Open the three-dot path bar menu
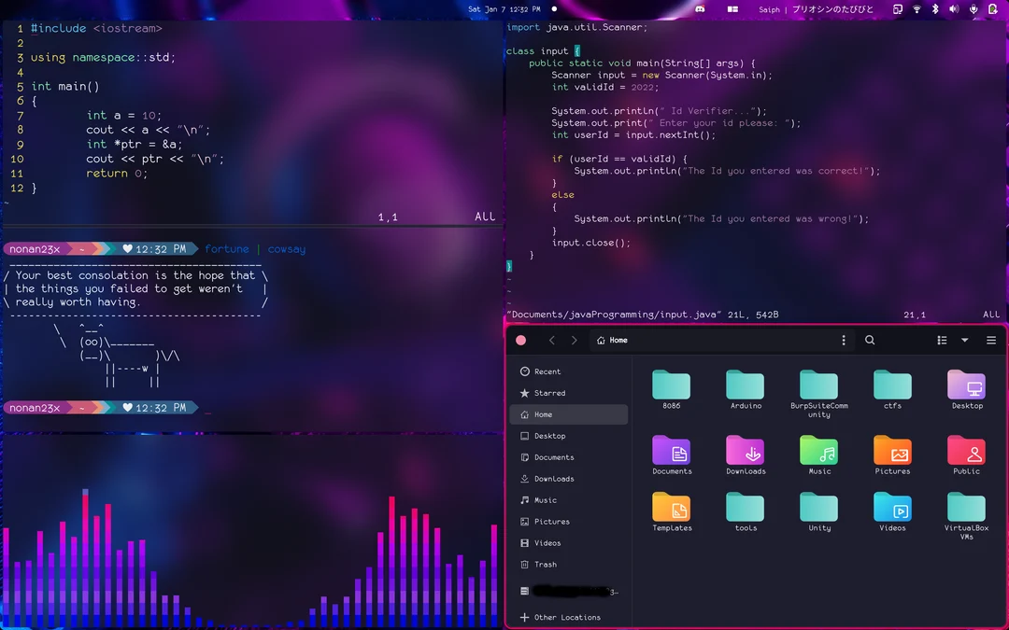This screenshot has height=630, width=1009. click(x=844, y=340)
